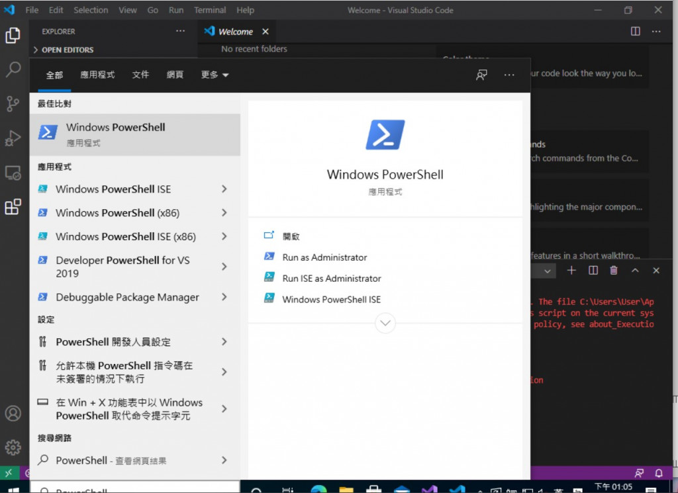Click the clock showing 下午 01:05
The image size is (678, 493).
point(613,487)
